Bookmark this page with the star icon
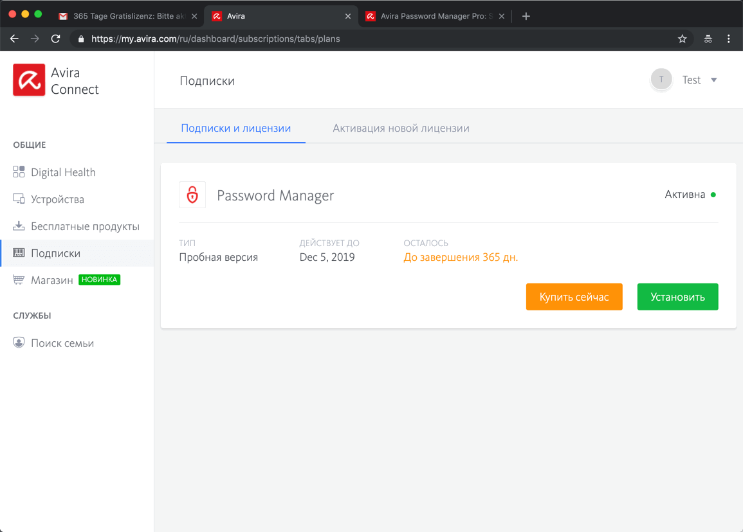Image resolution: width=743 pixels, height=532 pixels. [682, 39]
